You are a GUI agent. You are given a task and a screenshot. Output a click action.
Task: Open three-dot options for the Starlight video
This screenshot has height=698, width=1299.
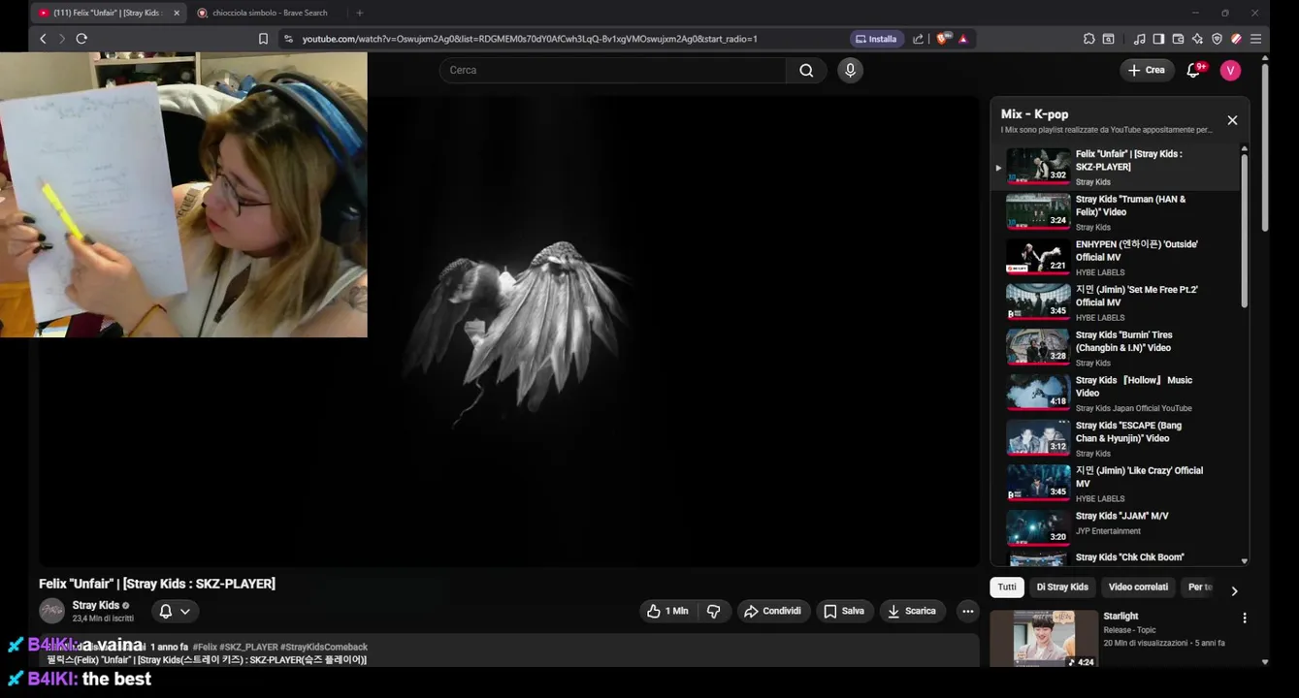coord(1245,618)
